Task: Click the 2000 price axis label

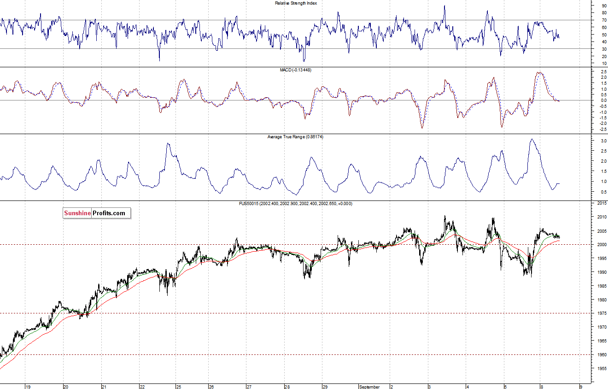Action: point(602,244)
